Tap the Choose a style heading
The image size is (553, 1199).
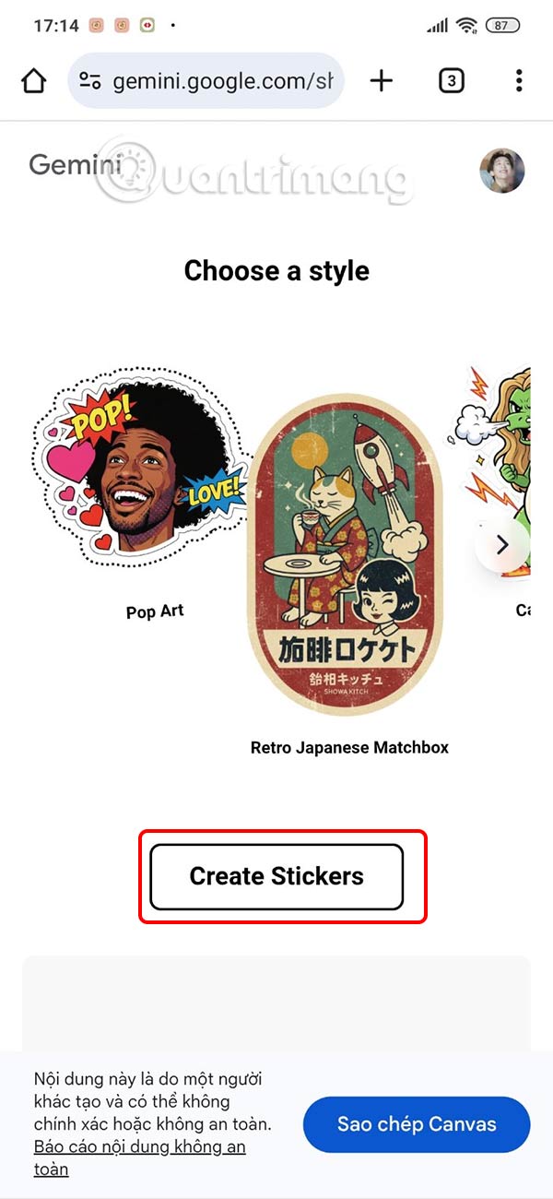click(x=276, y=270)
